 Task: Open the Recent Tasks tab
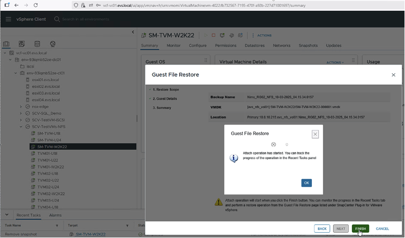coord(29,215)
